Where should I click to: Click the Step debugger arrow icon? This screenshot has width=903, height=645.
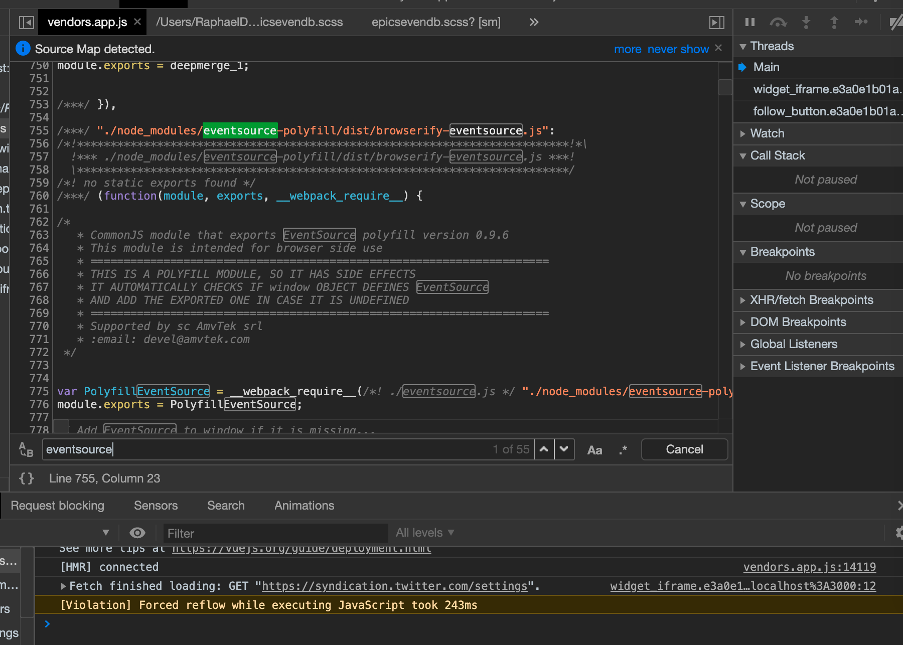(861, 22)
